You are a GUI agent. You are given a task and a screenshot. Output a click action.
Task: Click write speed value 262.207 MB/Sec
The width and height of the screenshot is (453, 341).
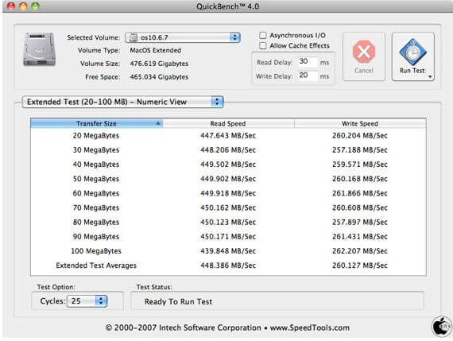[360, 251]
